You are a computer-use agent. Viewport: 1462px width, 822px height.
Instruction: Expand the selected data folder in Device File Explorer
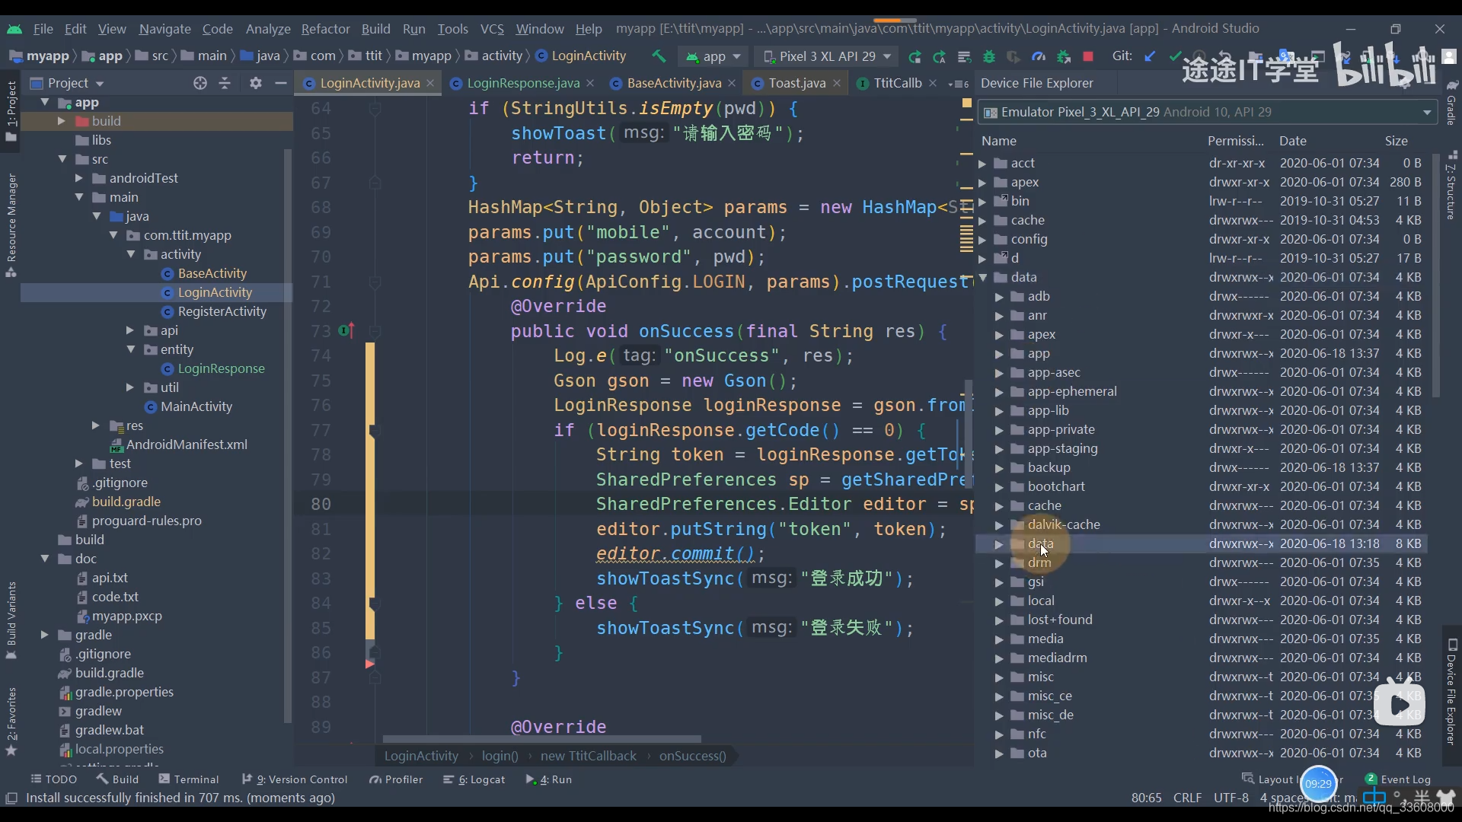point(999,544)
